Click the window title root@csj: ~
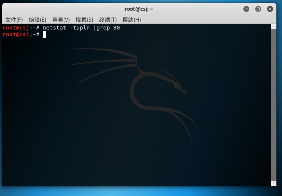The image size is (282, 196). (x=139, y=9)
